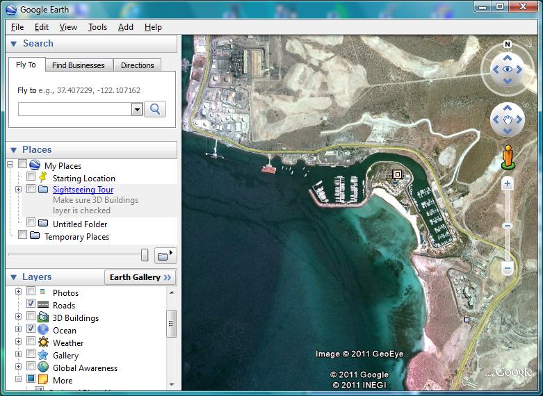The image size is (543, 396).
Task: Click the My Places globe icon
Action: [35, 165]
